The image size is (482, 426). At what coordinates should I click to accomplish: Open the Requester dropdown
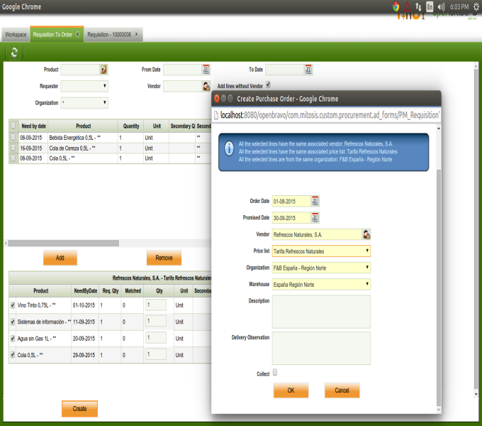point(84,86)
